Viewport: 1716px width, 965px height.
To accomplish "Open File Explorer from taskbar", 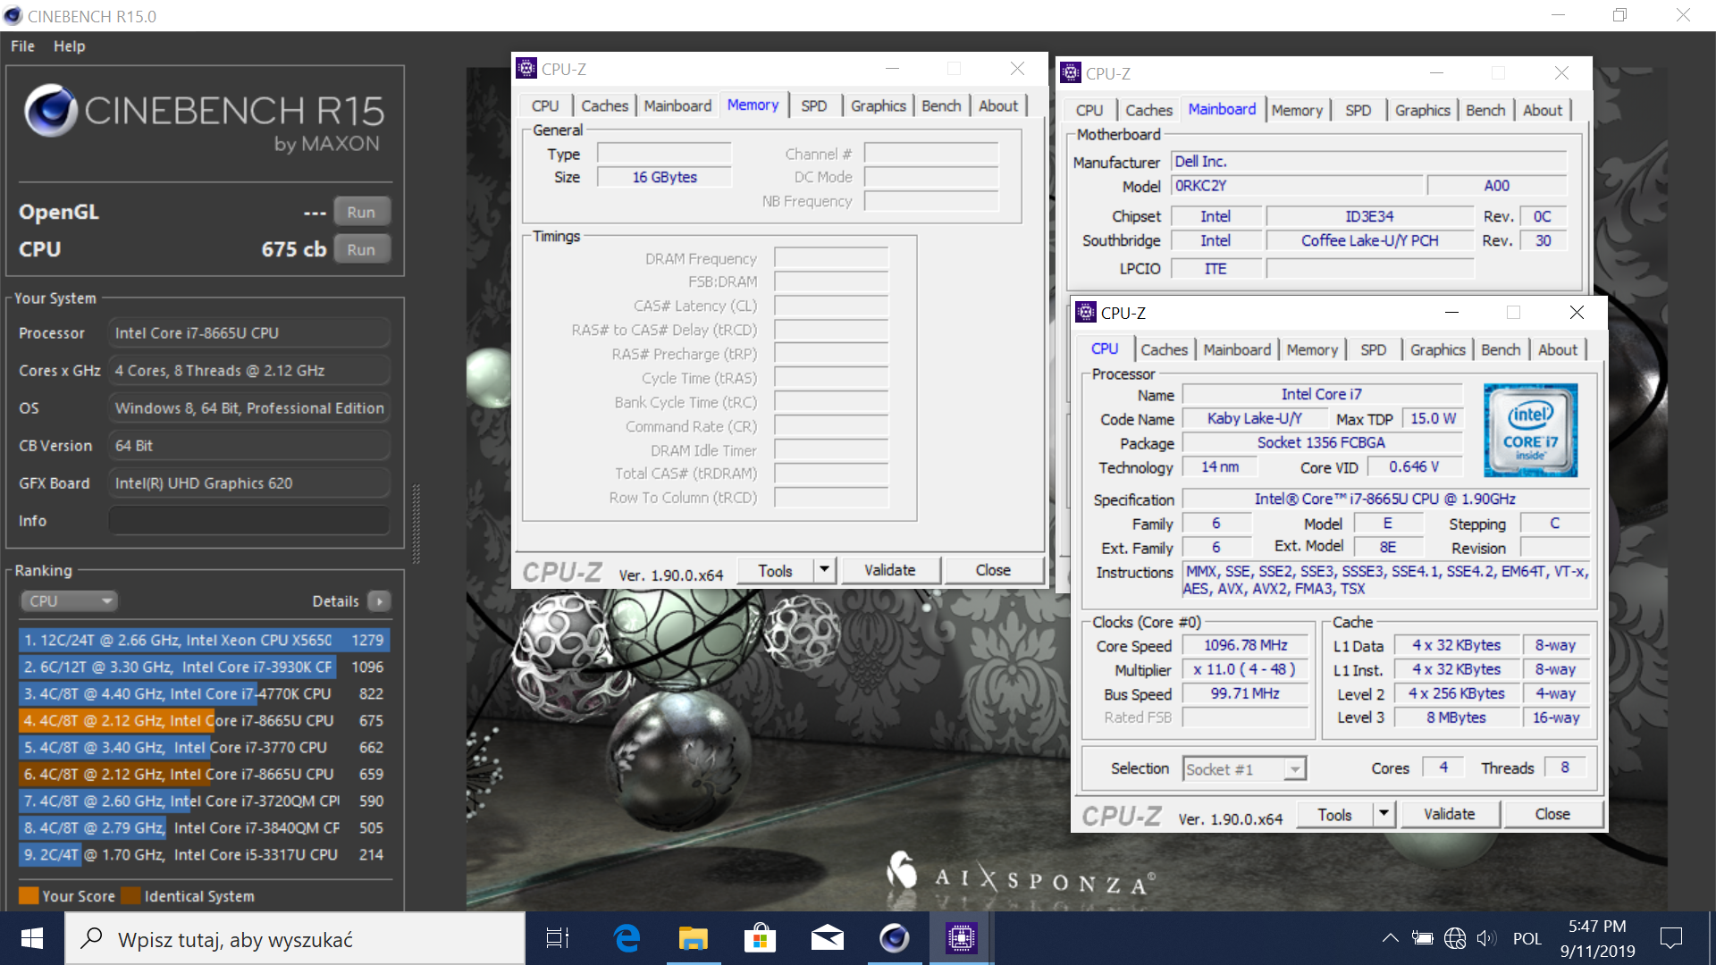I will point(693,938).
